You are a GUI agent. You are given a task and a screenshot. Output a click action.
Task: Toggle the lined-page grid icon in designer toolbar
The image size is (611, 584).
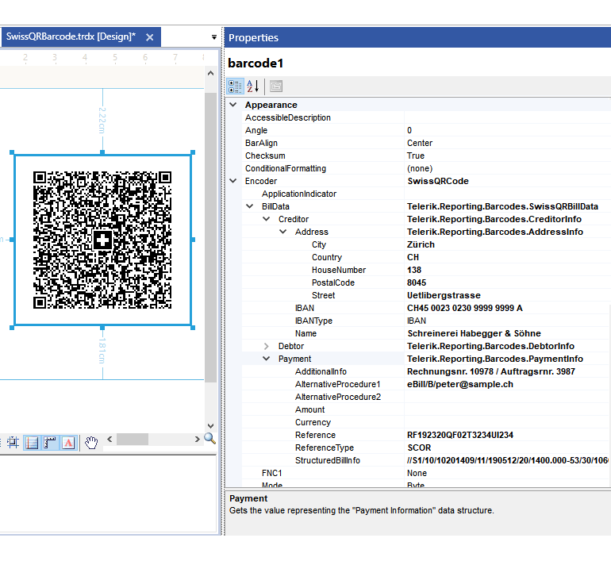32,443
